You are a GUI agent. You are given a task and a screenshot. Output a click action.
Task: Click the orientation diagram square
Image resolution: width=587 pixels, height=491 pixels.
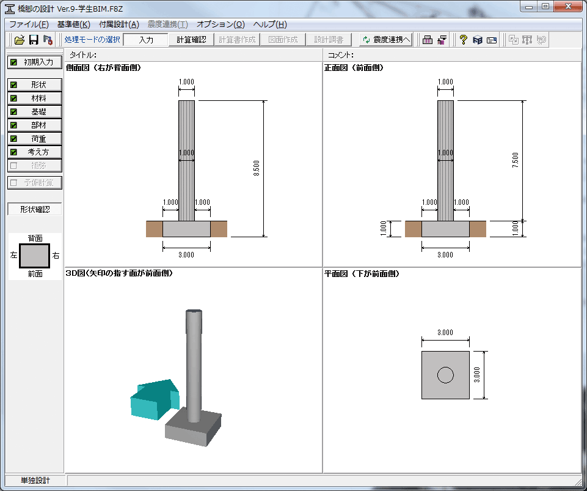click(34, 256)
